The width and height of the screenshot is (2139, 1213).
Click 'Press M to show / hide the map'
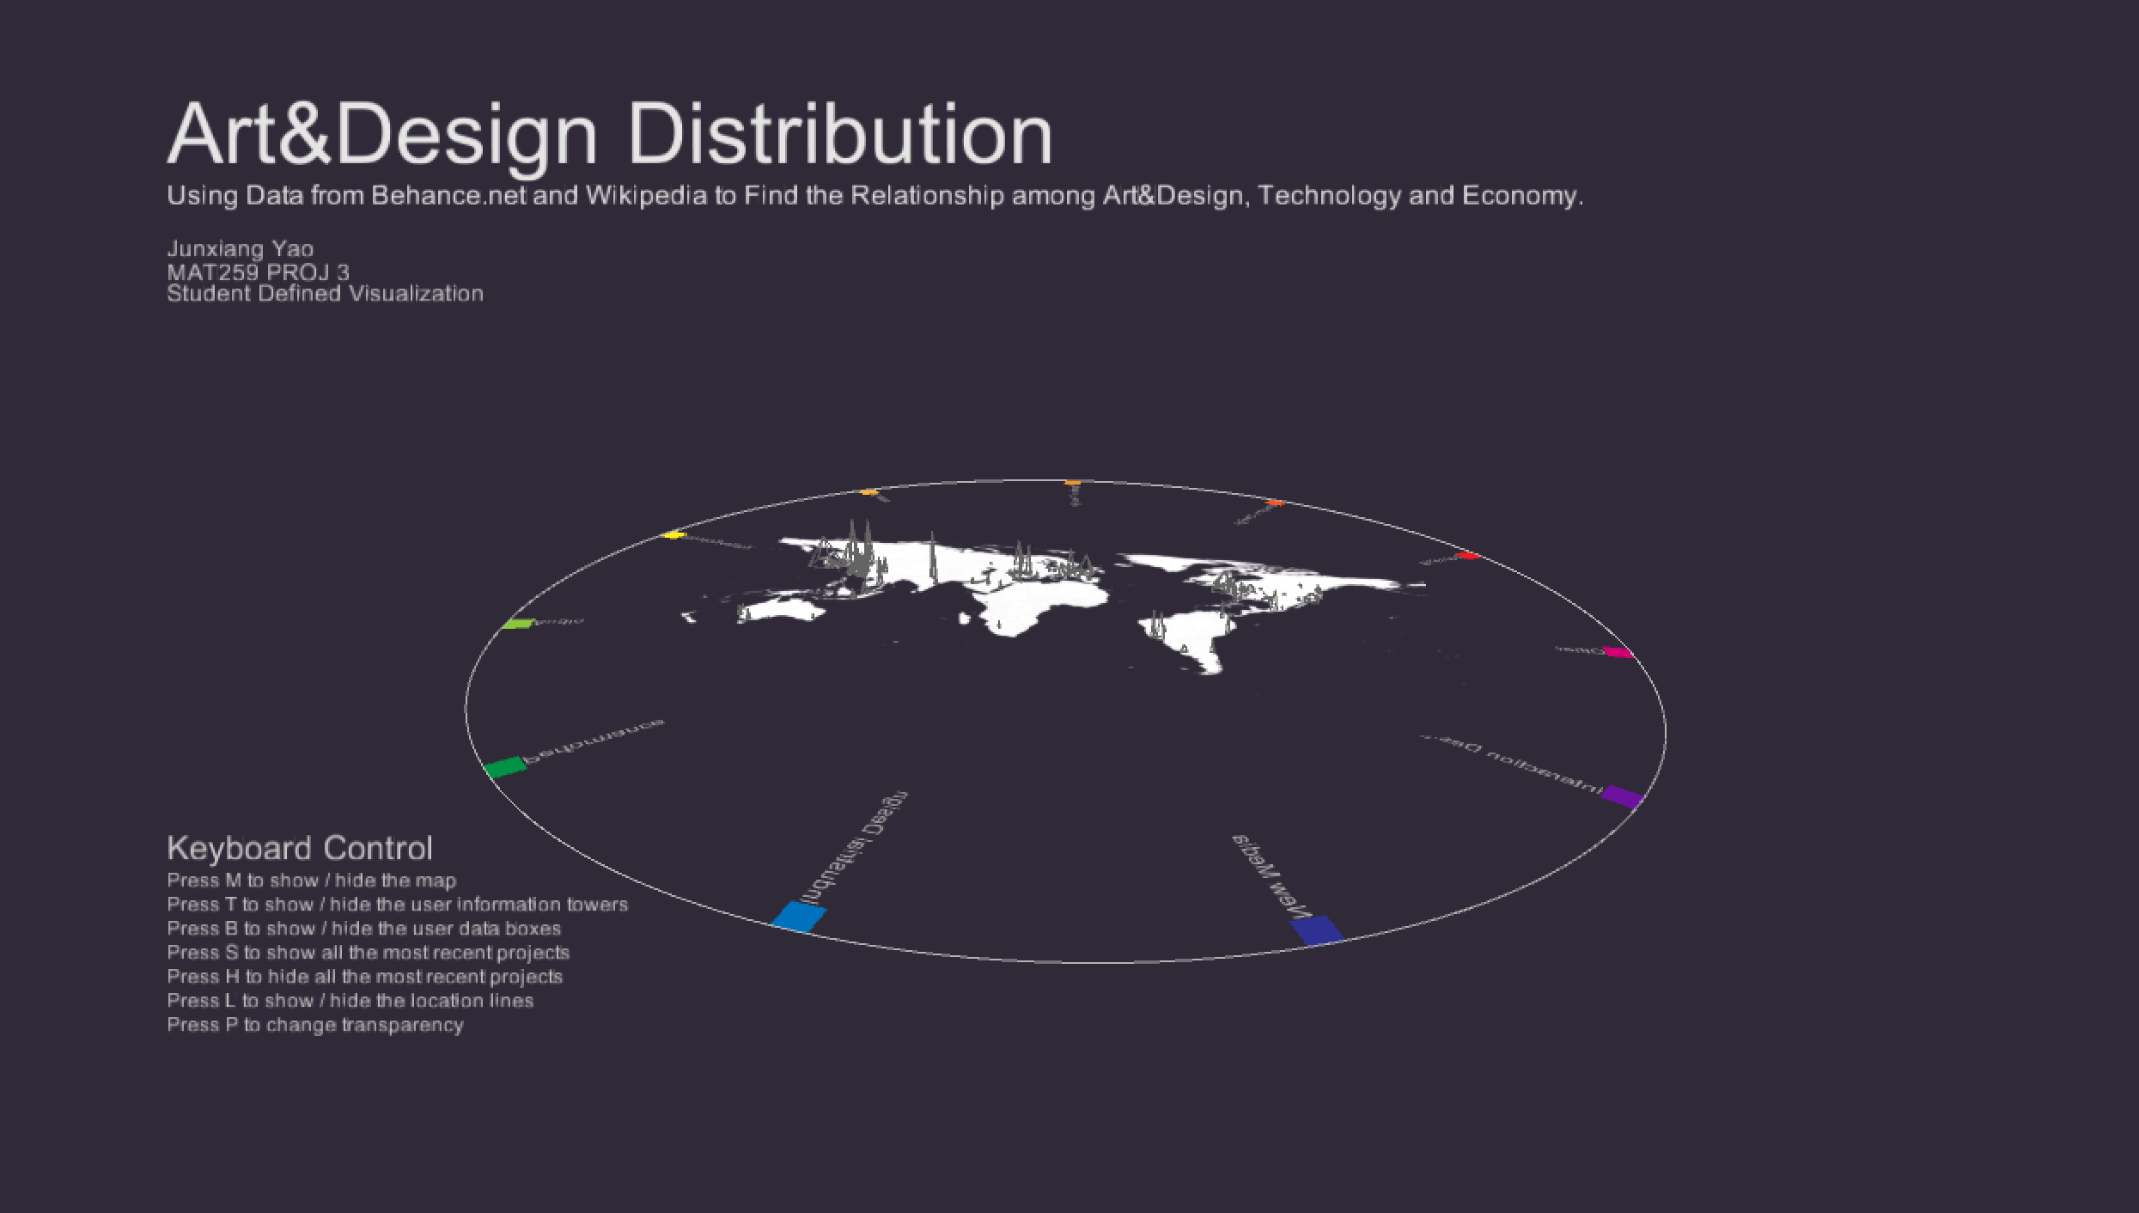(311, 881)
